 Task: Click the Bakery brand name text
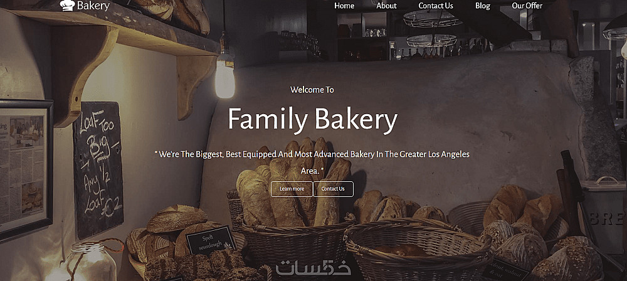point(93,6)
